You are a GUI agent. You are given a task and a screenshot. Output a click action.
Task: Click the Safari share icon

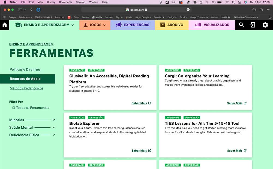(261, 10)
